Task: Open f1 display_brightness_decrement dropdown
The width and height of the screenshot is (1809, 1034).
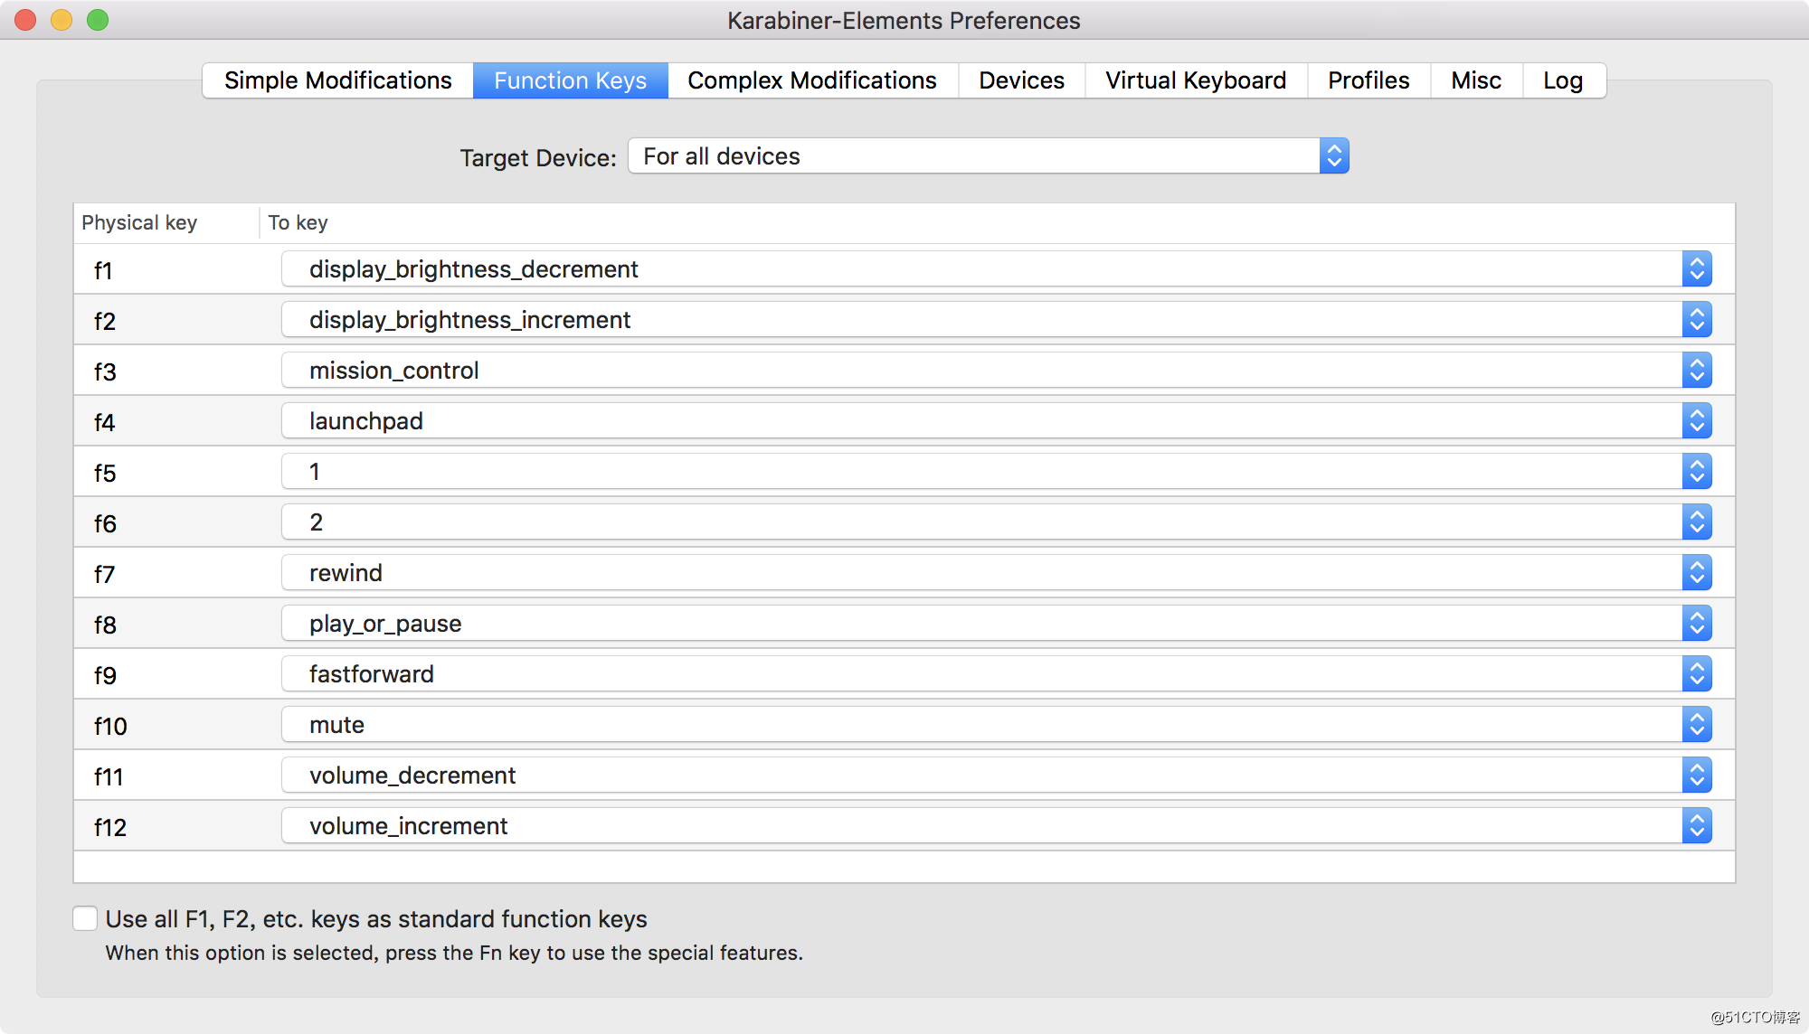Action: click(997, 268)
